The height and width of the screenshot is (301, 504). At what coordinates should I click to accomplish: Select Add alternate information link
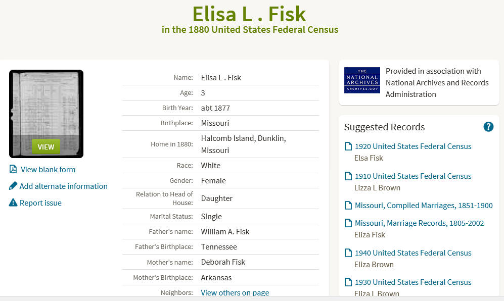(63, 186)
